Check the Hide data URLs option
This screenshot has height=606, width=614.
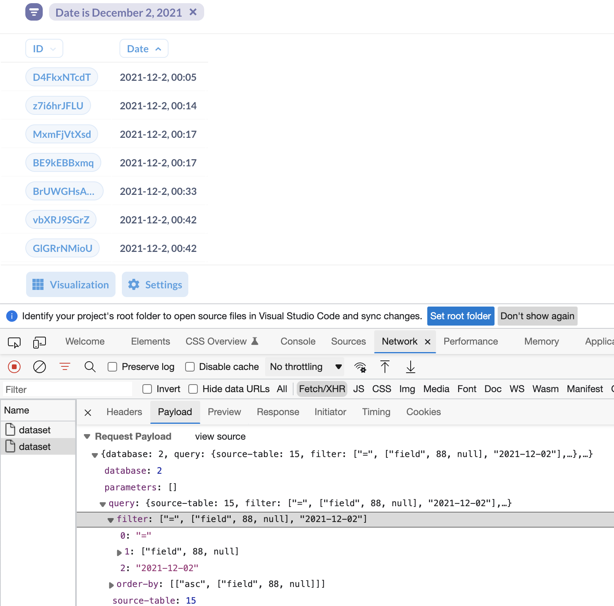tap(193, 389)
